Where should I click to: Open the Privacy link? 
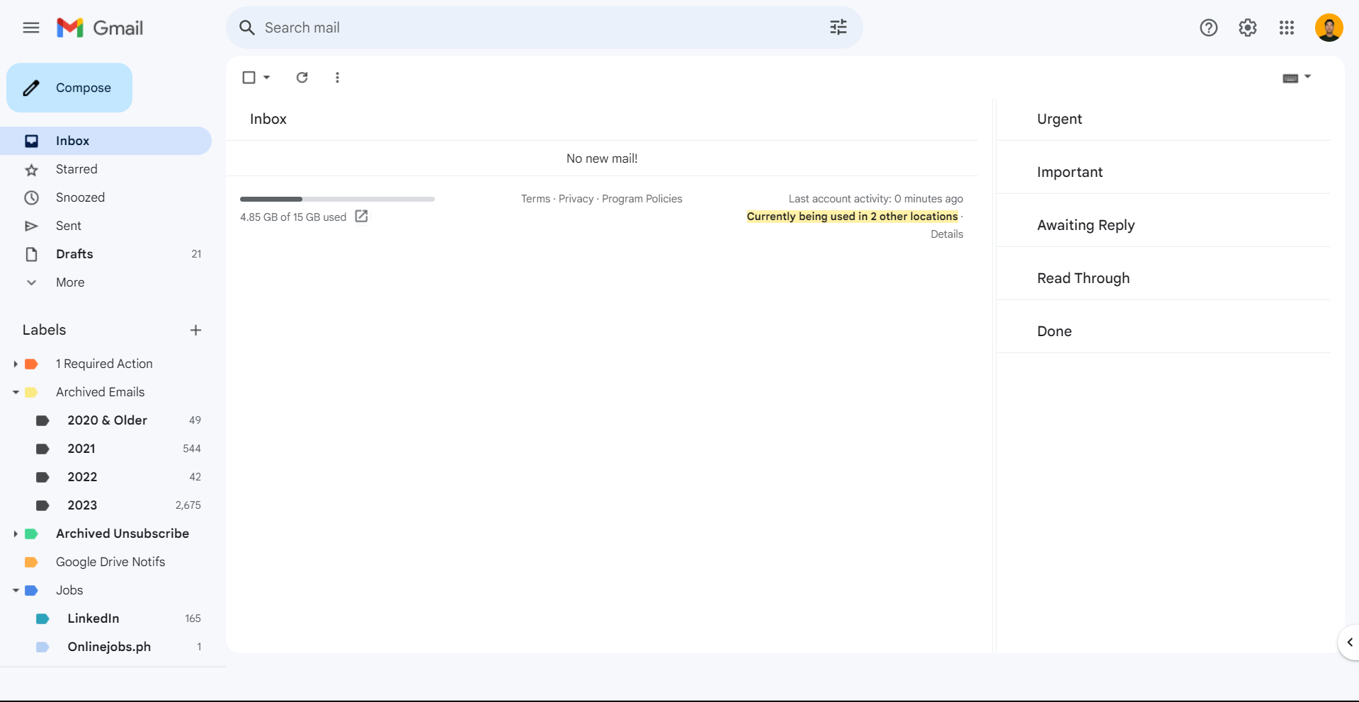click(x=576, y=199)
